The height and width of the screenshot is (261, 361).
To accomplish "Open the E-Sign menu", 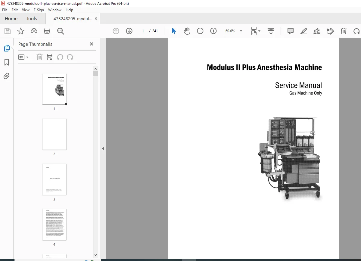I will [x=39, y=10].
